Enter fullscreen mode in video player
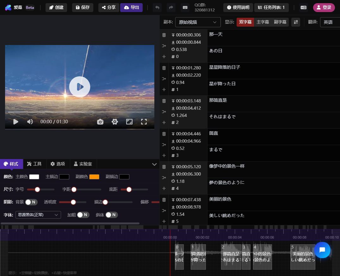This screenshot has width=340, height=276. pos(144,122)
